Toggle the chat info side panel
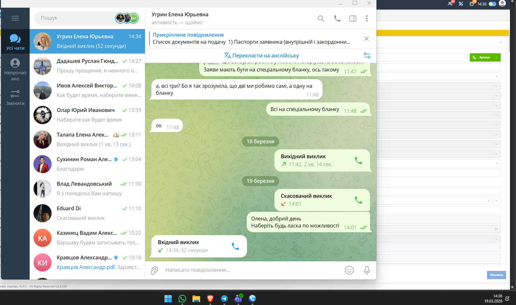This screenshot has width=516, height=305. (x=353, y=19)
